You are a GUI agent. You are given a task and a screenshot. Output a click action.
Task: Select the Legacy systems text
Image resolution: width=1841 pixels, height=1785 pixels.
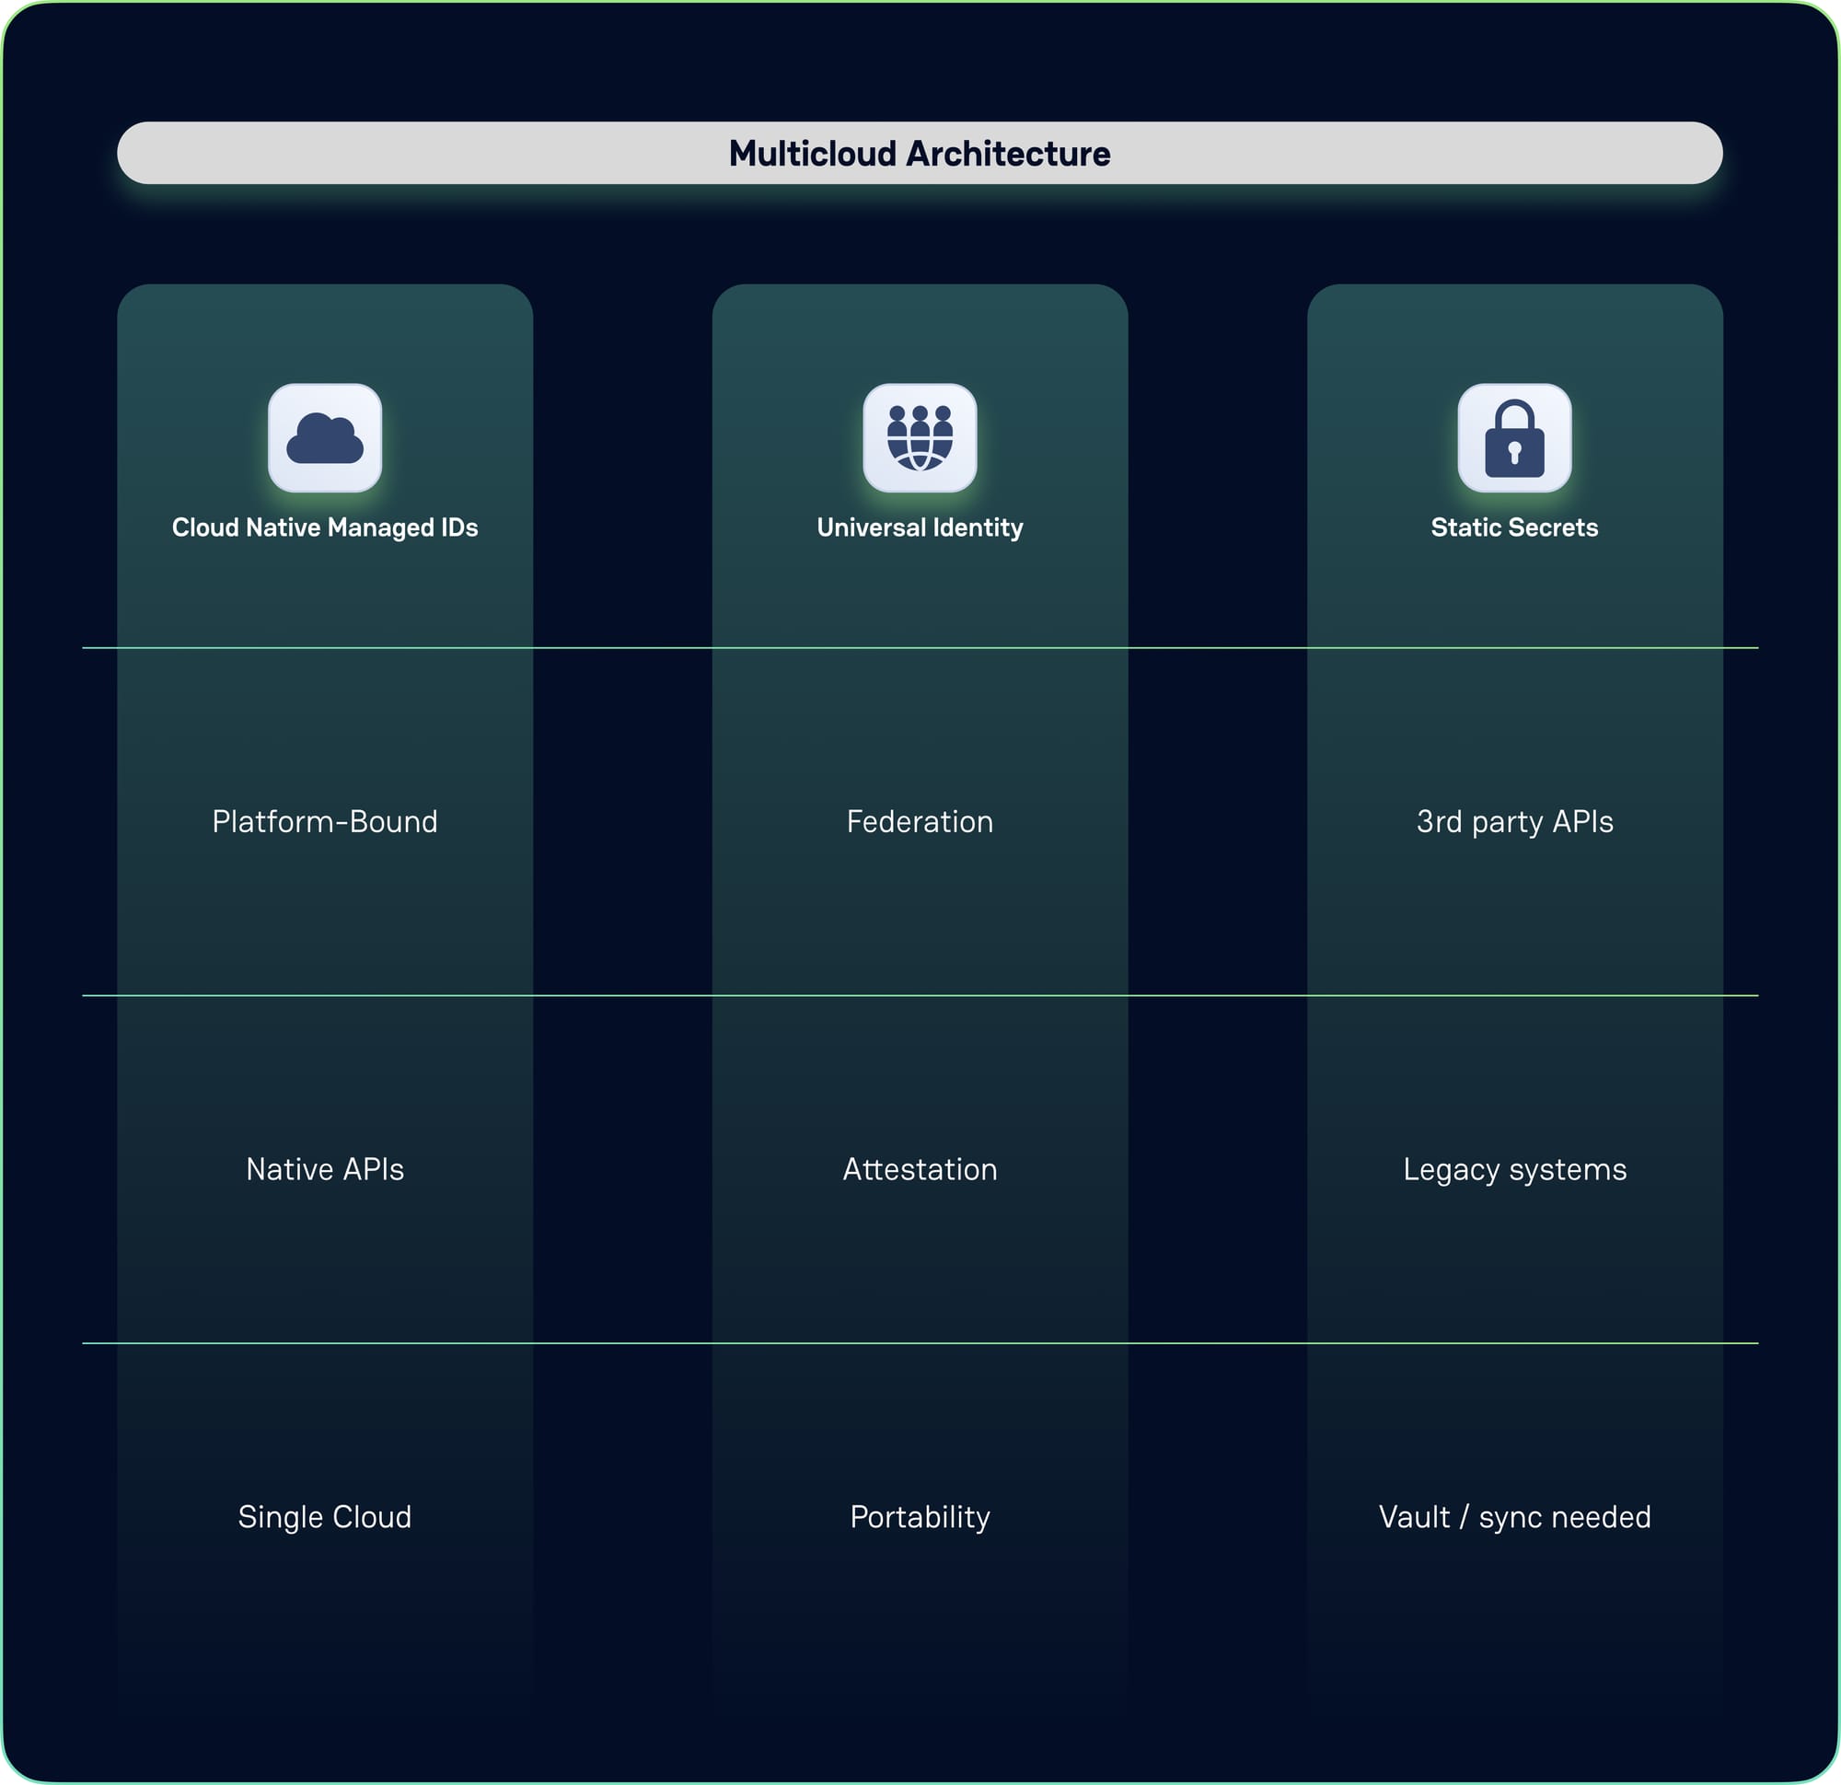[1514, 1170]
